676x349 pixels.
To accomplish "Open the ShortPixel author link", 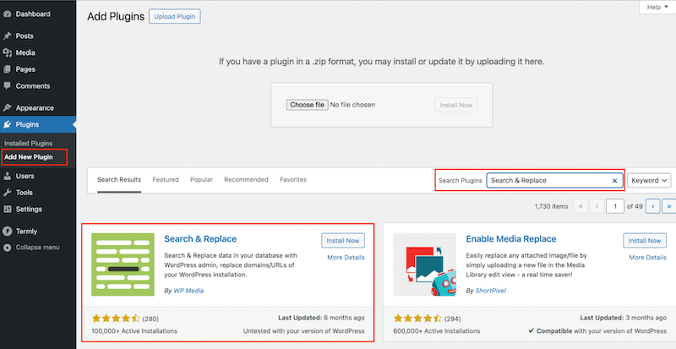I will click(491, 291).
